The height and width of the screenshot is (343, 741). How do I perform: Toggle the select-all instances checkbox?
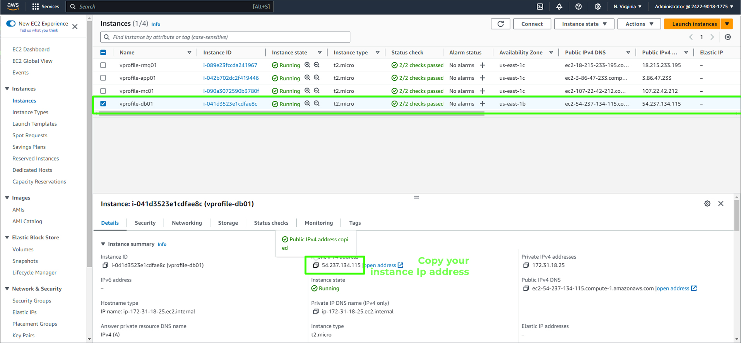pyautogui.click(x=103, y=53)
